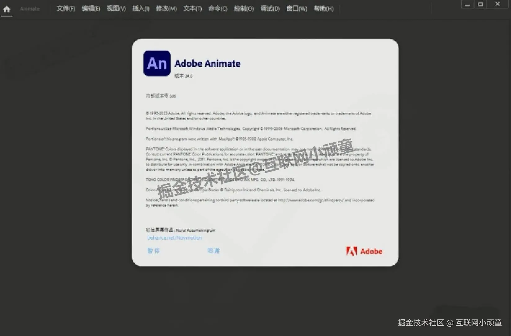Click the Home icon in top-left corner
511x336 pixels.
[x=7, y=9]
